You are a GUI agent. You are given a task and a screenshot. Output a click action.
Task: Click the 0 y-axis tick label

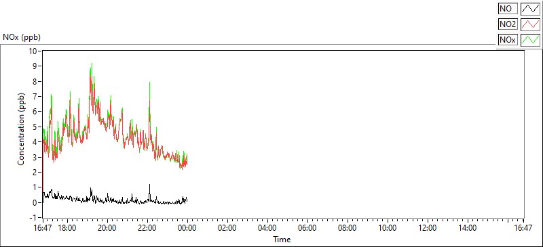tap(35, 203)
